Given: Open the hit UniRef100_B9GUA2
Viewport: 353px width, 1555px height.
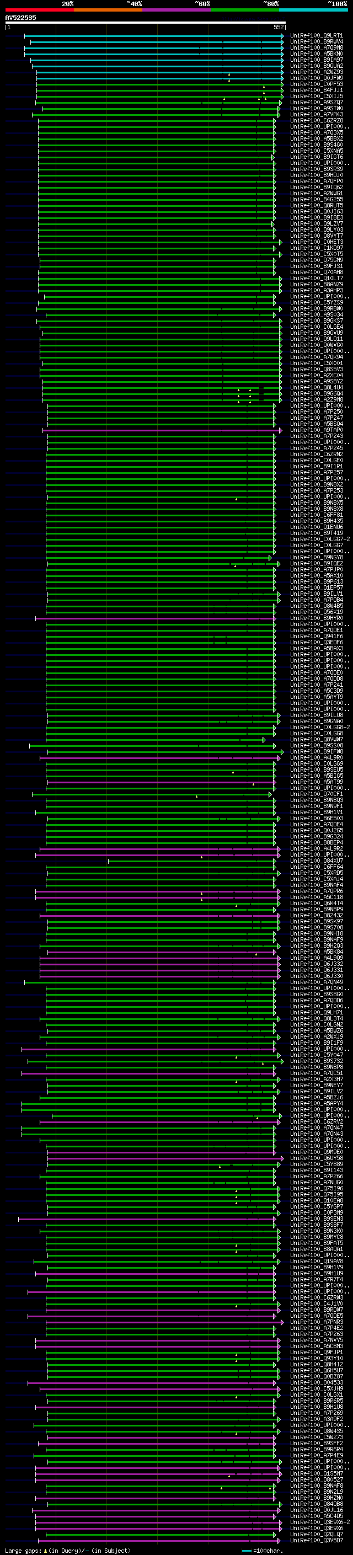Looking at the screenshot, I should coord(316,66).
